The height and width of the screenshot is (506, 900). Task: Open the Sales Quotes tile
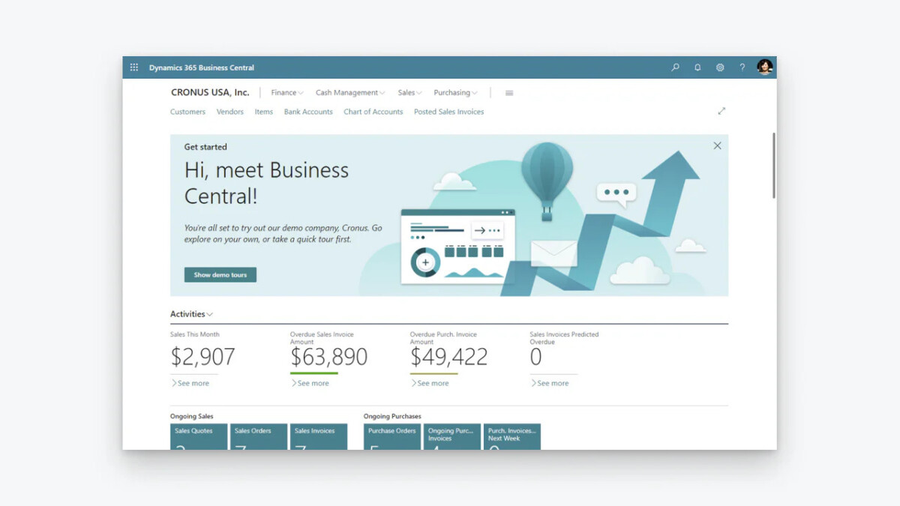[x=199, y=436]
